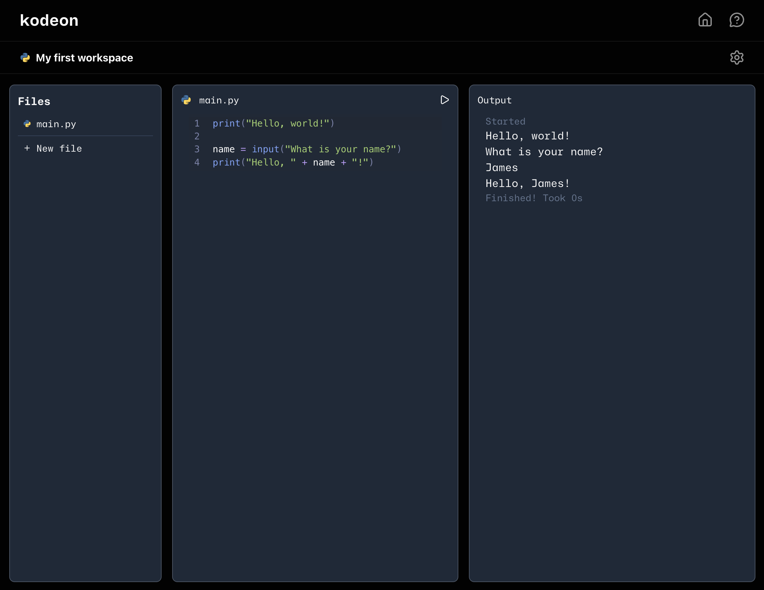764x590 pixels.
Task: Open the help icon
Action: pyautogui.click(x=737, y=20)
